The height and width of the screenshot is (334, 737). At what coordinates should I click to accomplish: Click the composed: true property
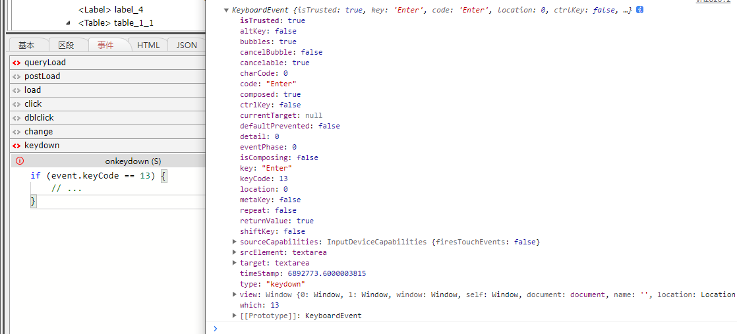pos(270,94)
